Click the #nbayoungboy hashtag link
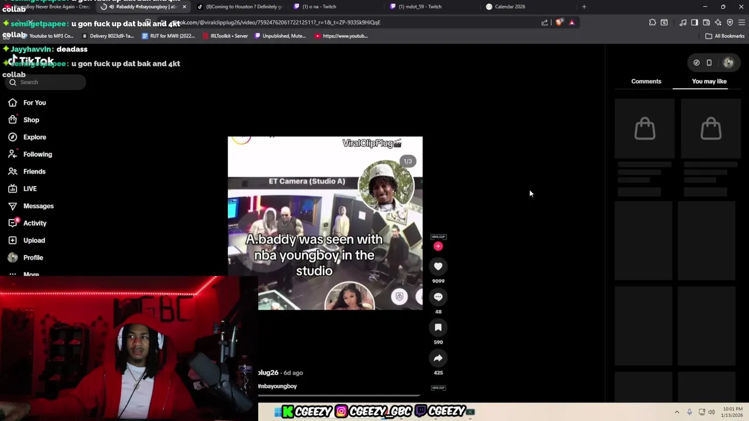This screenshot has width=749, height=421. (x=277, y=387)
